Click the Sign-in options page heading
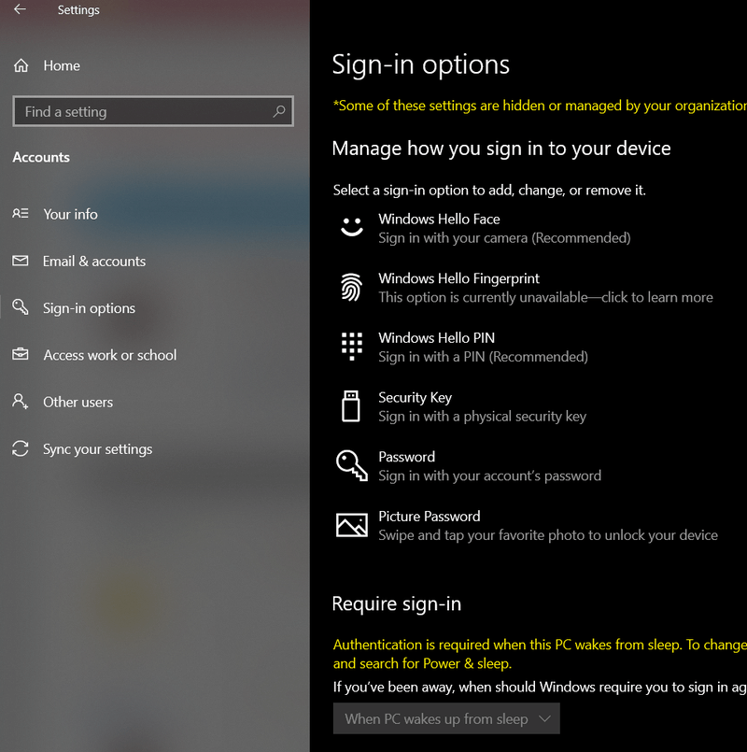The height and width of the screenshot is (752, 747). coord(420,64)
